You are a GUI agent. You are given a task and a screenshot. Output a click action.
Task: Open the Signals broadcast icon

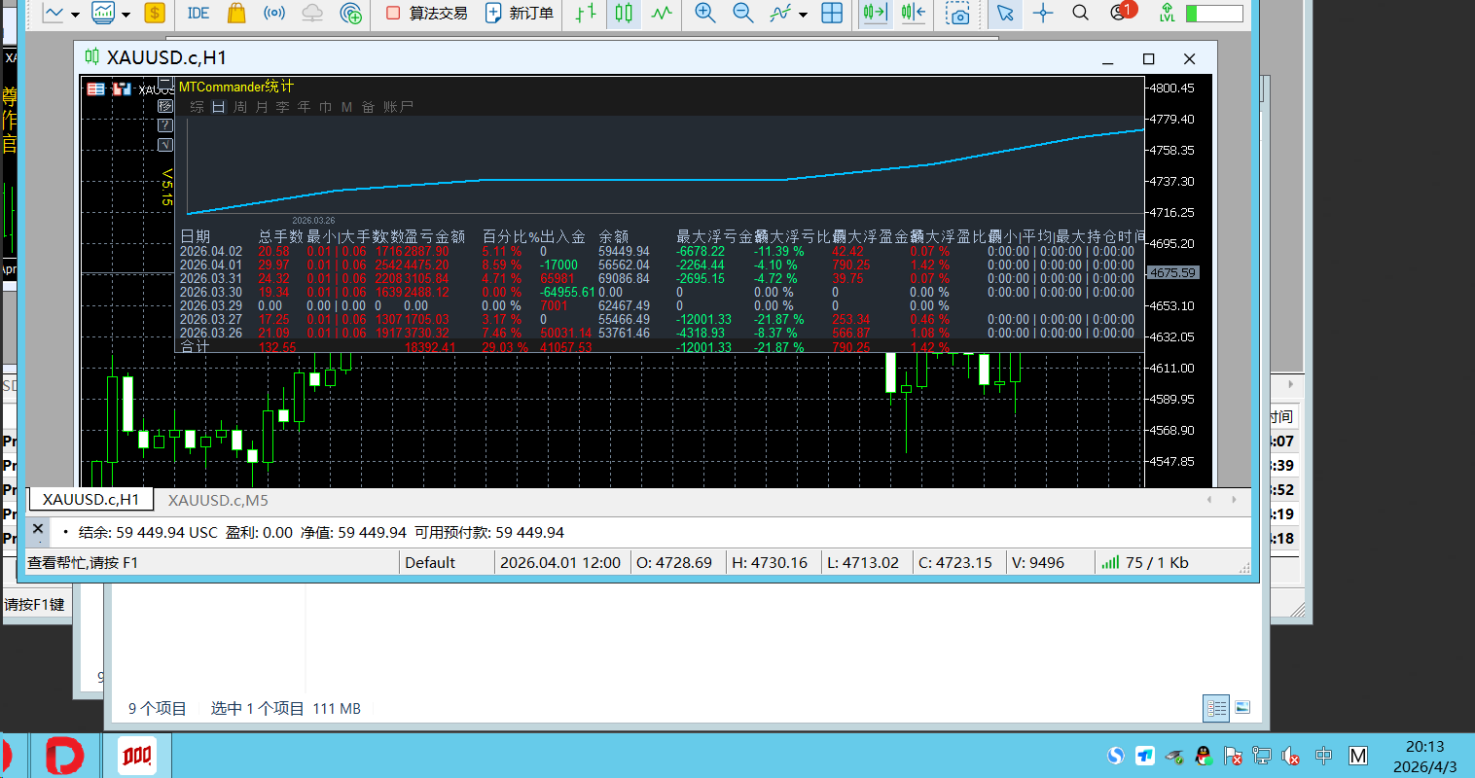[274, 13]
